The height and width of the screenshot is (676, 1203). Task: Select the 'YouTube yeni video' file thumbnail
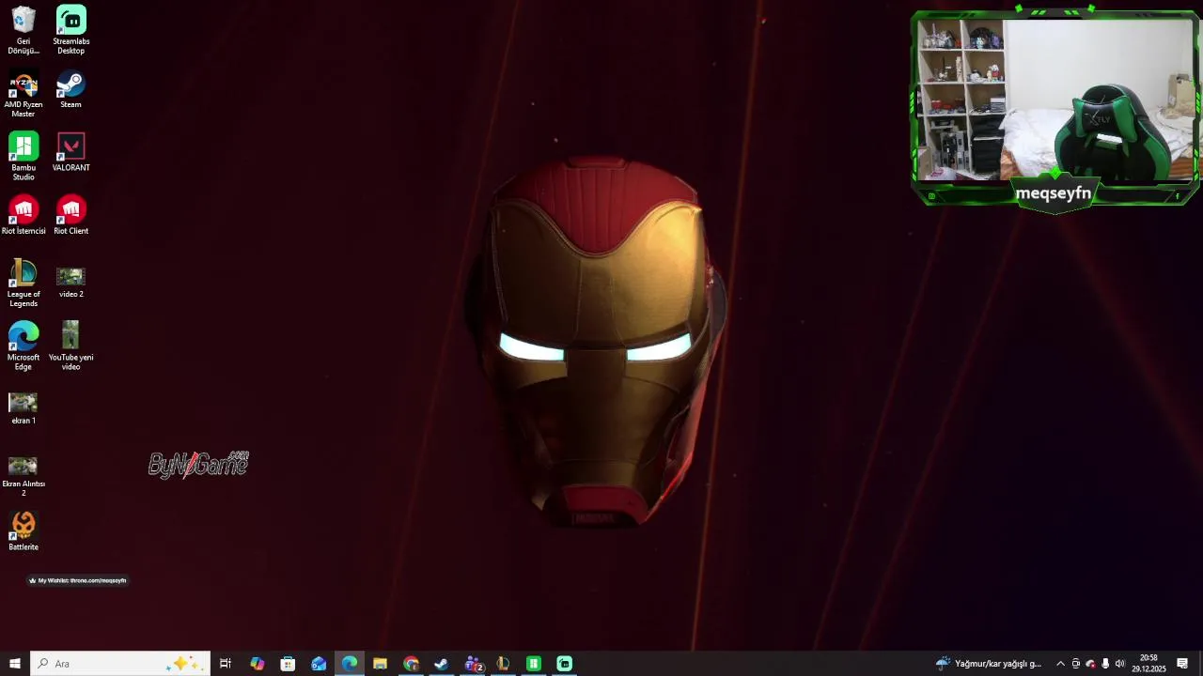pyautogui.click(x=71, y=346)
